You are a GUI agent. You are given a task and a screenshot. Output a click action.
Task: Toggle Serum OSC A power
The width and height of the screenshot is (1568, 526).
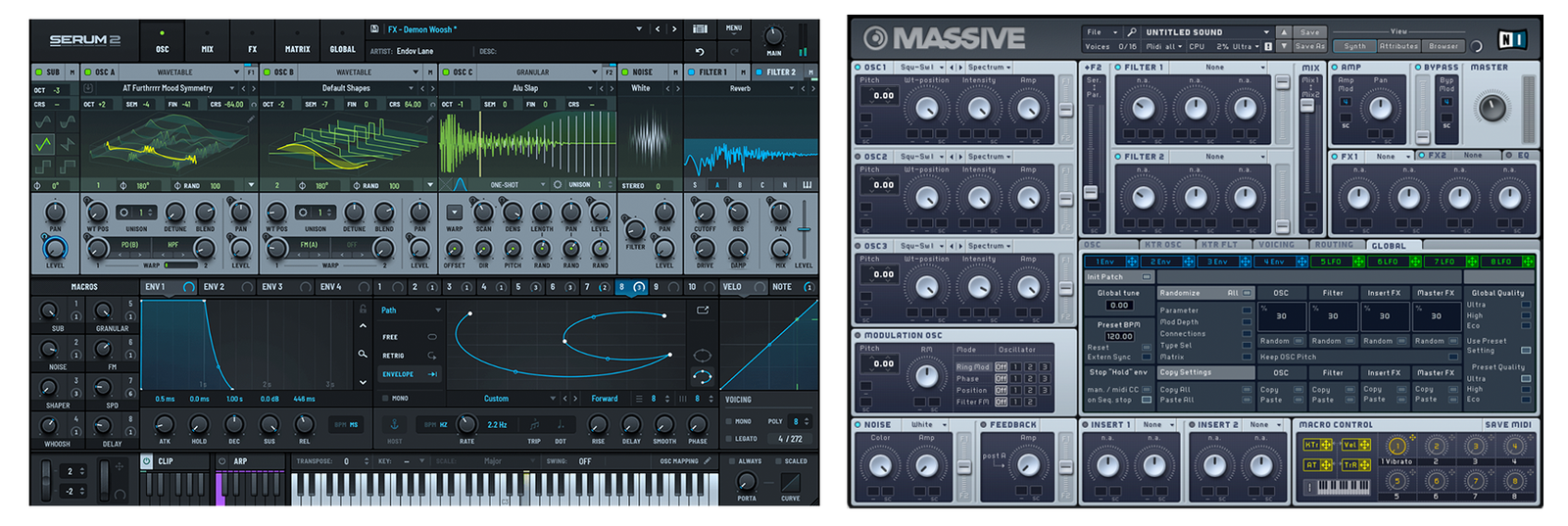88,72
